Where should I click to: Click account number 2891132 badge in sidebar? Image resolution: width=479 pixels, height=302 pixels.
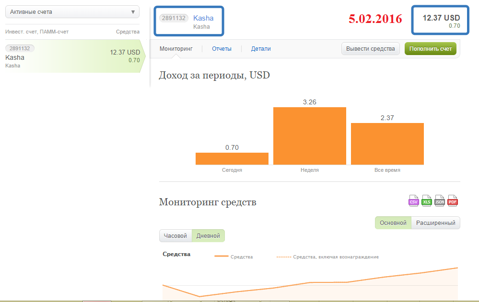click(20, 48)
